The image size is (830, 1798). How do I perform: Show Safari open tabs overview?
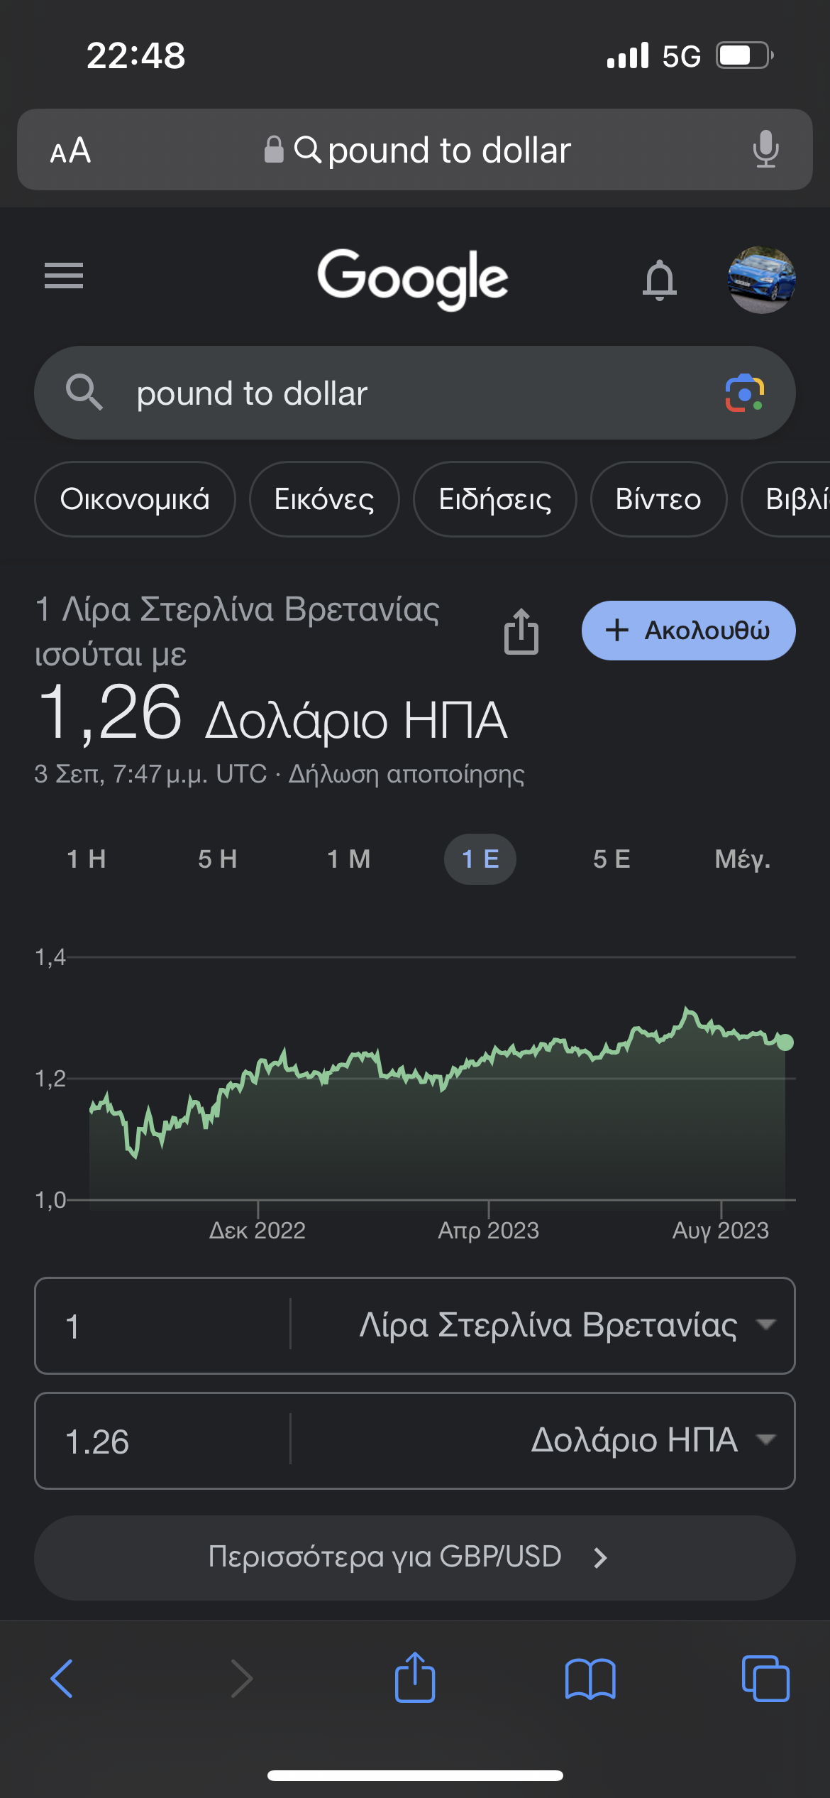(x=765, y=1679)
